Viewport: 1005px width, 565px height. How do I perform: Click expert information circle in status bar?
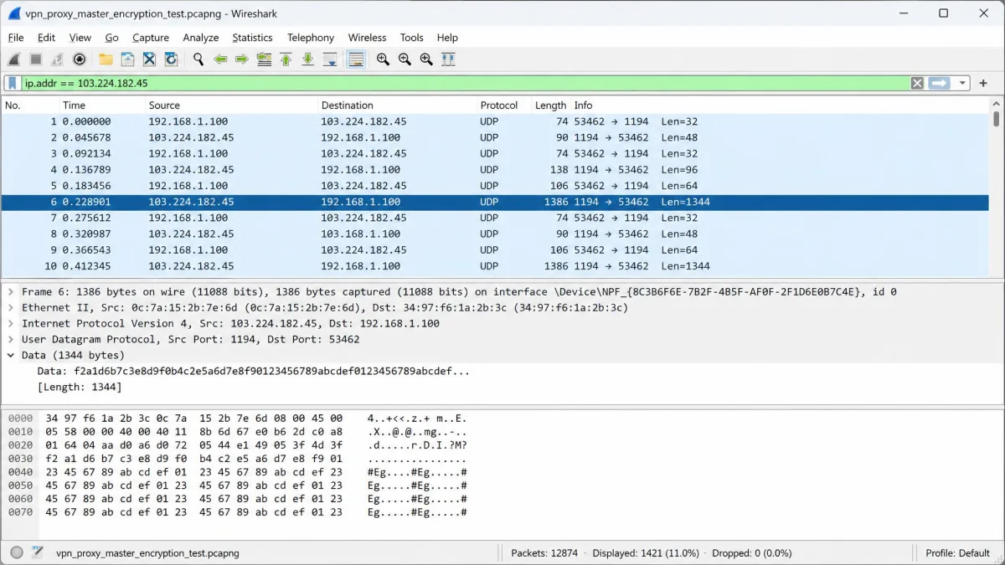tap(17, 552)
